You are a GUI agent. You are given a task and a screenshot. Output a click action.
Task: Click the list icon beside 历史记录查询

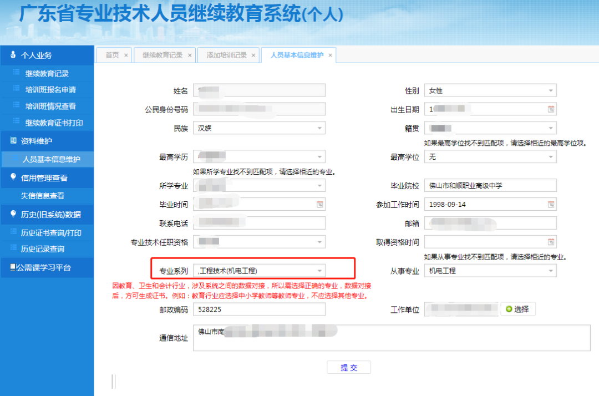14,248
